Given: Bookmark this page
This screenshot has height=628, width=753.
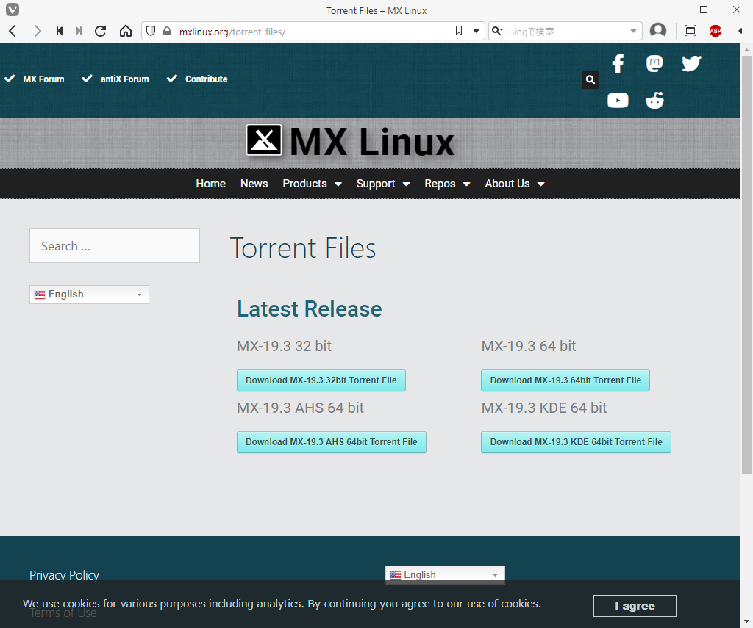Looking at the screenshot, I should click(459, 31).
